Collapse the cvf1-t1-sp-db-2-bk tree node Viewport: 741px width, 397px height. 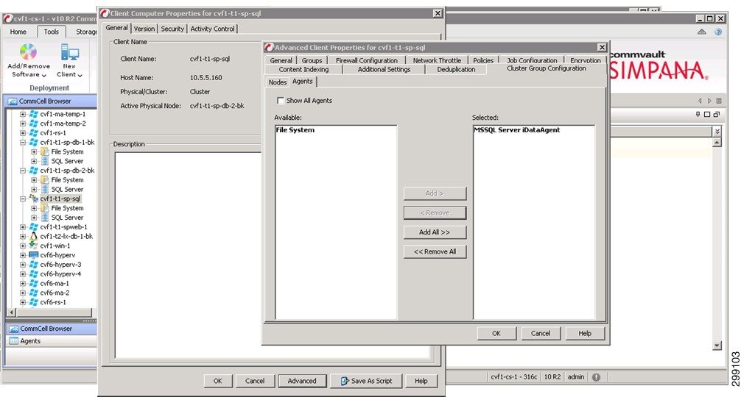23,171
